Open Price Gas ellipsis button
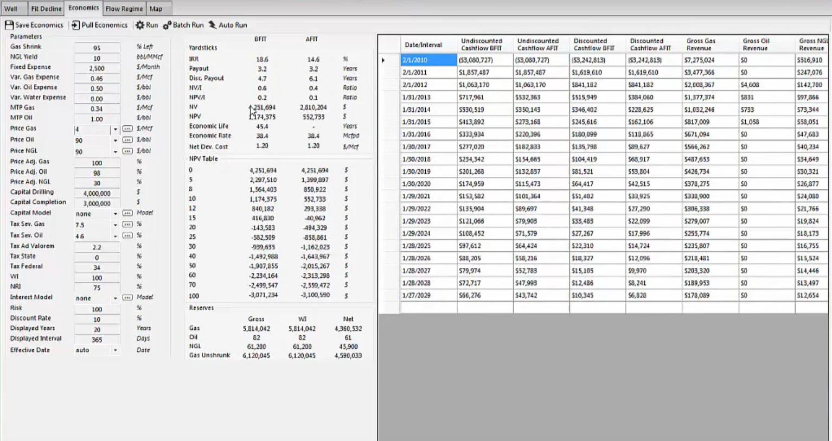 [x=127, y=129]
